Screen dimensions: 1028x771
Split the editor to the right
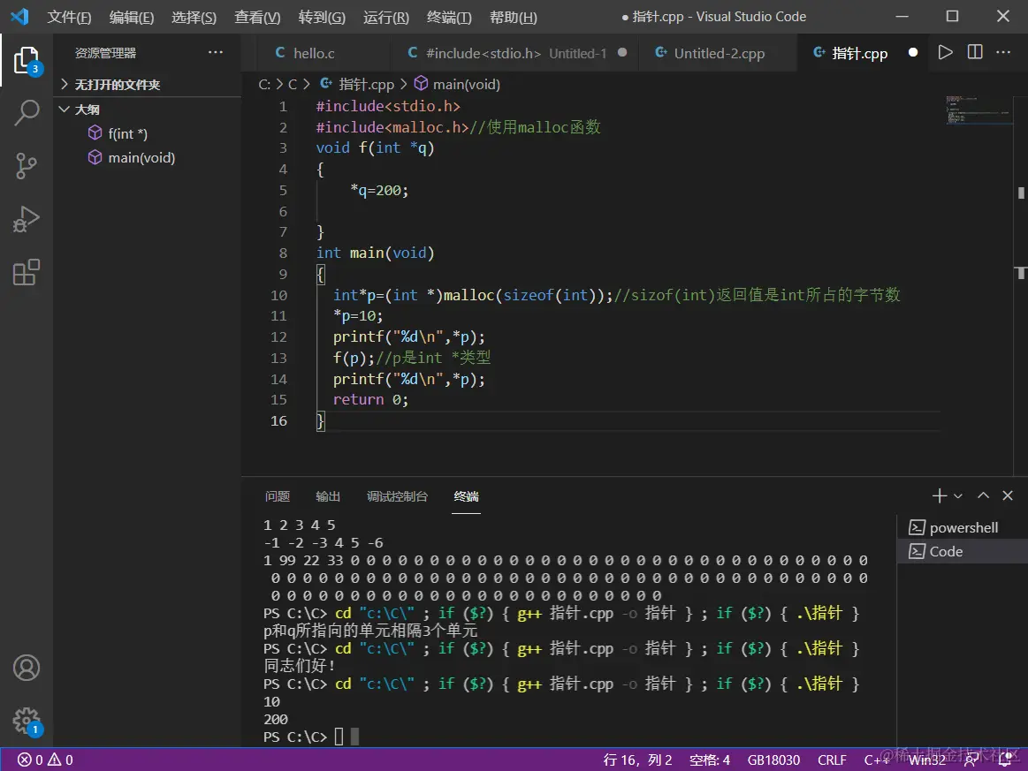[975, 52]
